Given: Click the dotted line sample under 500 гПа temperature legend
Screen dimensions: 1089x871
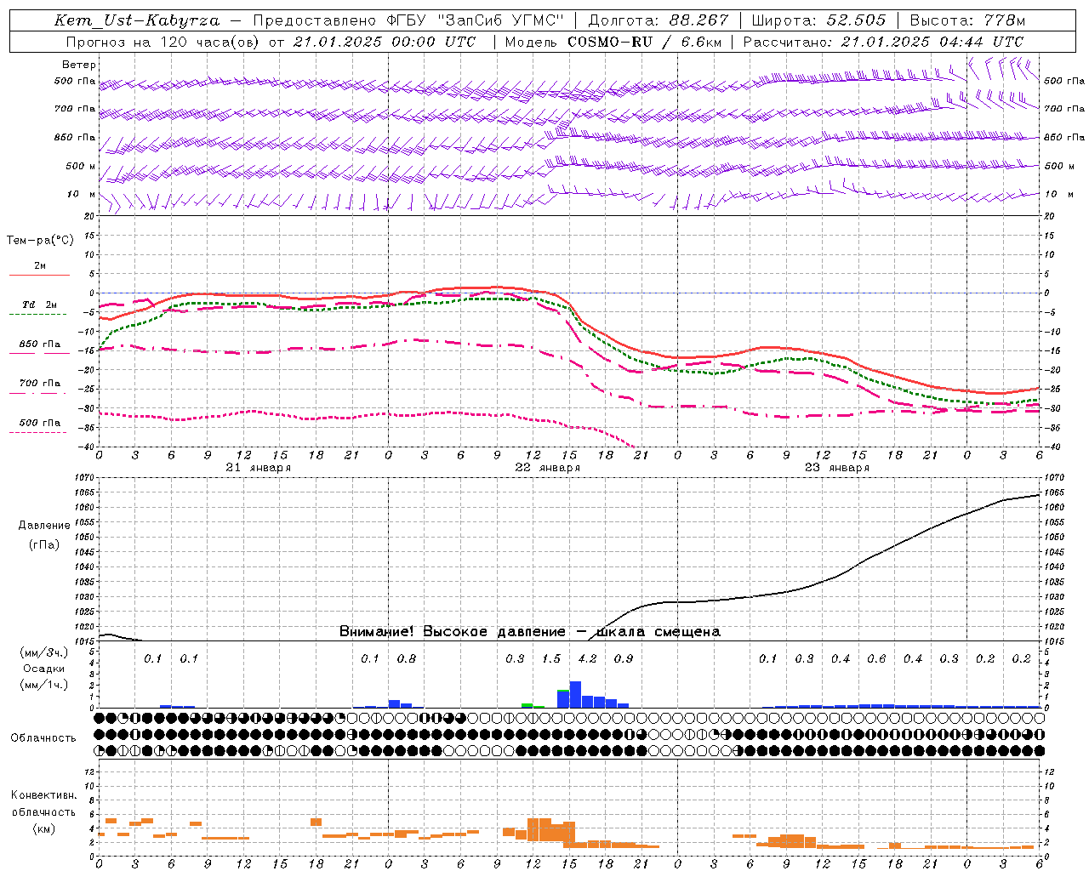Looking at the screenshot, I should pyautogui.click(x=37, y=433).
